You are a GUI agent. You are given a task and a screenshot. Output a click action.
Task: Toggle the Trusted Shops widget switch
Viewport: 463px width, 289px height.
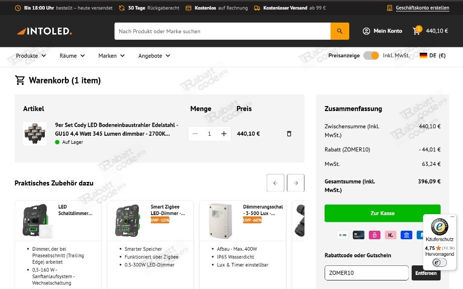click(x=439, y=262)
